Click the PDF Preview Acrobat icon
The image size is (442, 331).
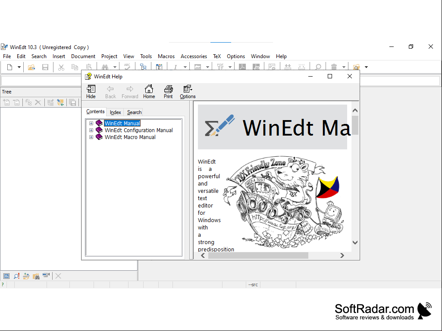(242, 67)
